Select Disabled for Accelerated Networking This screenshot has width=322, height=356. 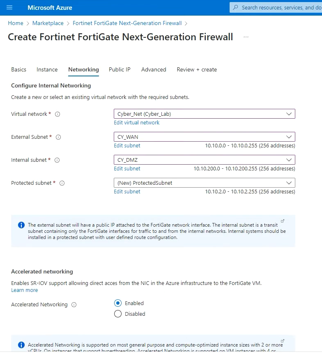[118, 314]
